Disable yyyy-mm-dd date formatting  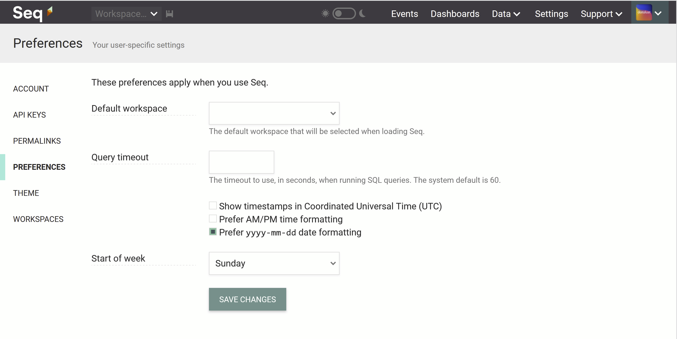point(213,232)
